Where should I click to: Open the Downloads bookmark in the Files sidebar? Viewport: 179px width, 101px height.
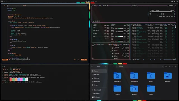coord(99,90)
